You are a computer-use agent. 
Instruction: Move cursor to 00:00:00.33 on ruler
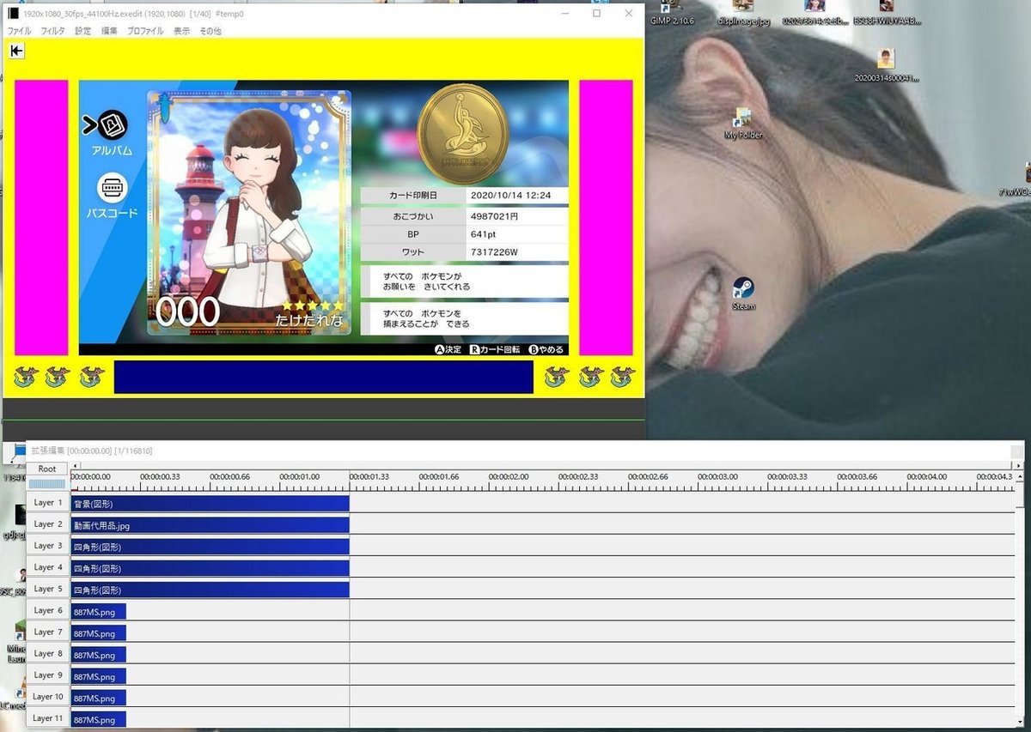pyautogui.click(x=160, y=477)
